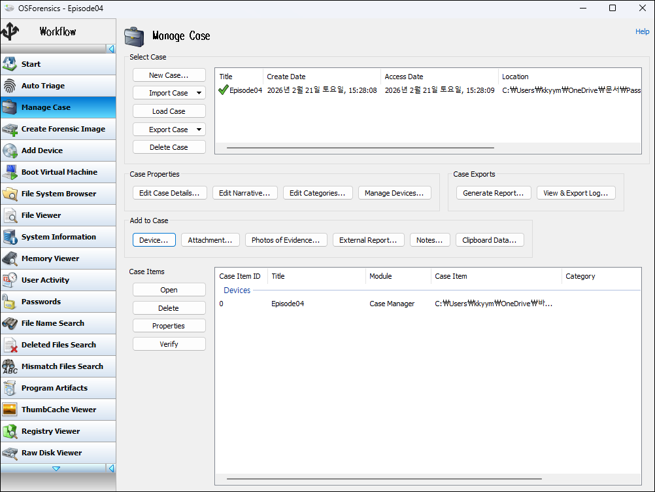Click the Program Artifacts icon
Viewport: 655px width, 492px height.
(x=10, y=389)
